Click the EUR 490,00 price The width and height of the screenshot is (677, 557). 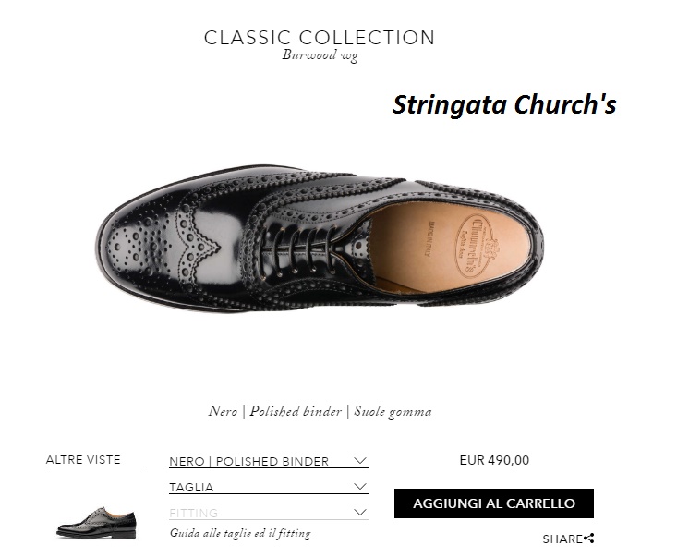click(494, 460)
